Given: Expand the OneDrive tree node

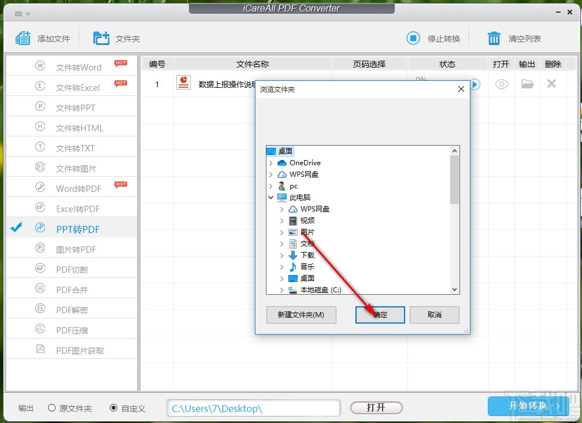Looking at the screenshot, I should 270,162.
